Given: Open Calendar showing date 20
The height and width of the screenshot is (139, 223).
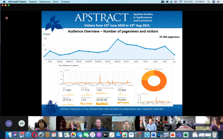Looking at the screenshot, I should [54, 135].
